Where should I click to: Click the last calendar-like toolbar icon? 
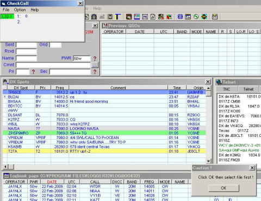(215, 17)
